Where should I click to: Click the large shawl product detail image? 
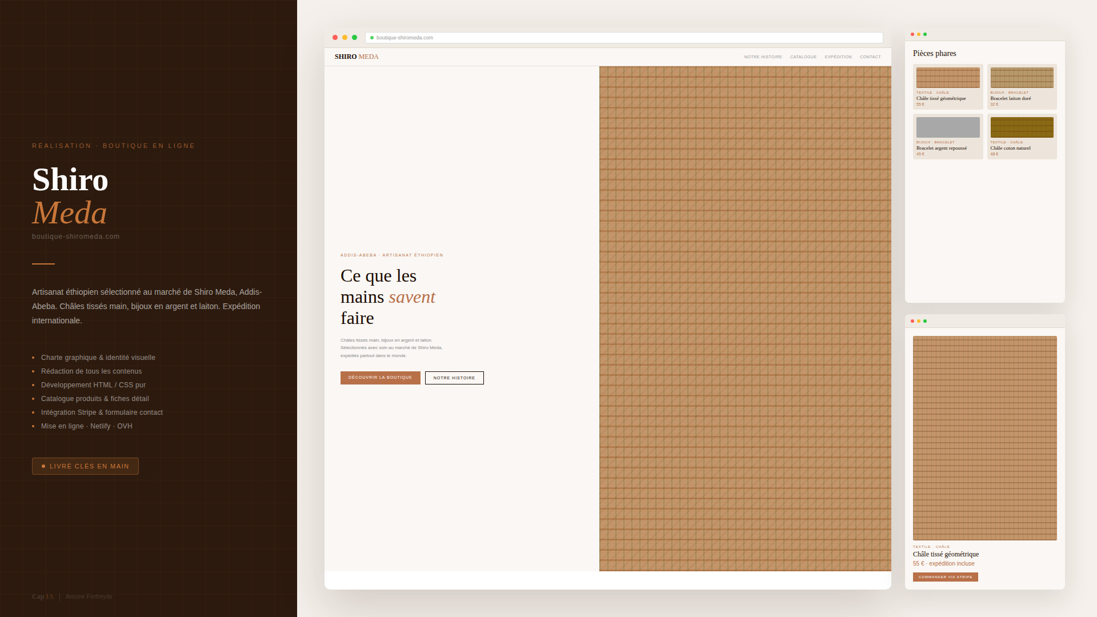click(x=984, y=438)
